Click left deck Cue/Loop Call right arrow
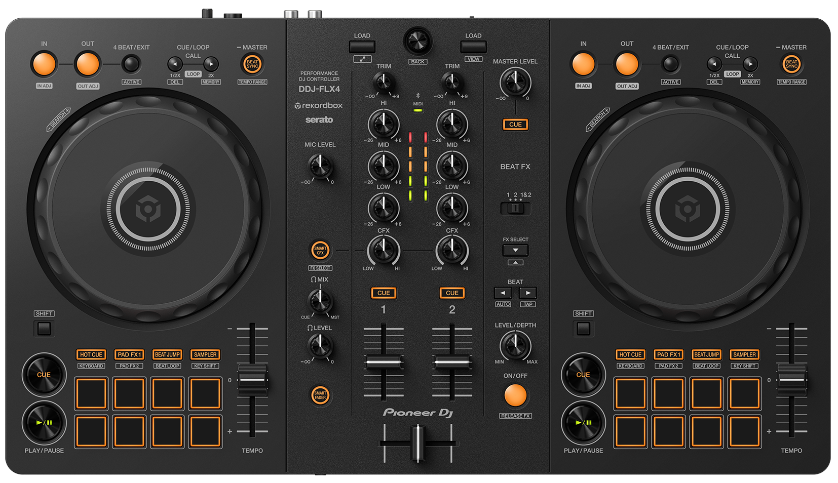 (x=211, y=64)
